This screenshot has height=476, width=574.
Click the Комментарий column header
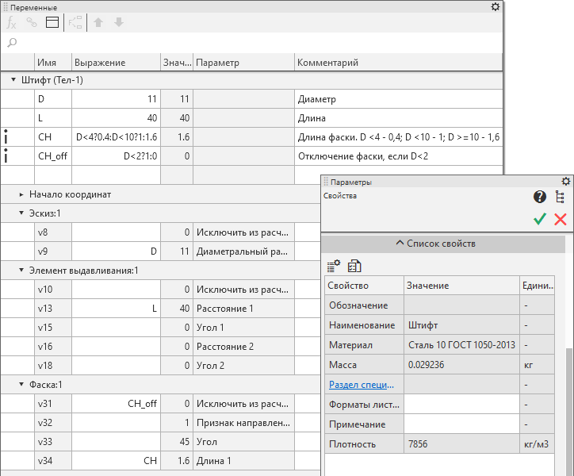[x=396, y=63]
